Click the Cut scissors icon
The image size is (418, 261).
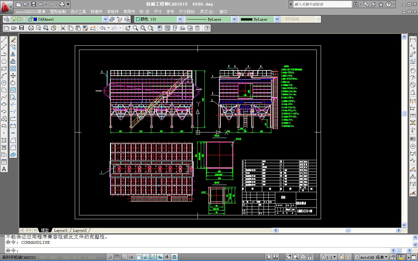point(63,28)
